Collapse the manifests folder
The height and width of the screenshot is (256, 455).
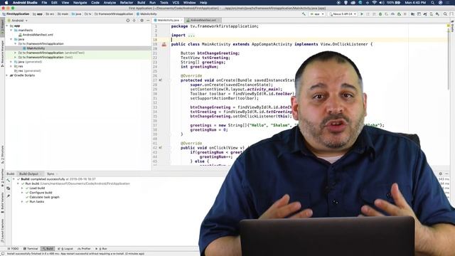pos(11,30)
